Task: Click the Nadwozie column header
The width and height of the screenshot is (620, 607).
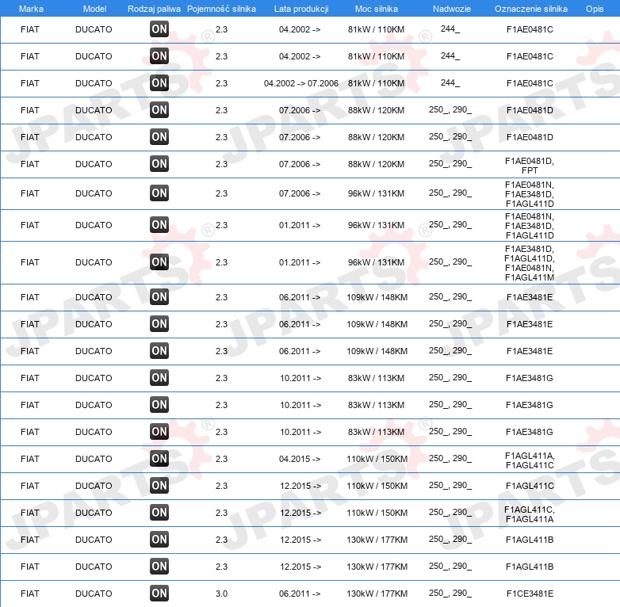Action: pos(452,9)
